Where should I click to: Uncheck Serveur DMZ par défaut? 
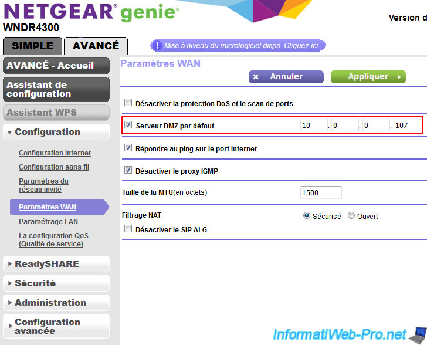coord(128,125)
